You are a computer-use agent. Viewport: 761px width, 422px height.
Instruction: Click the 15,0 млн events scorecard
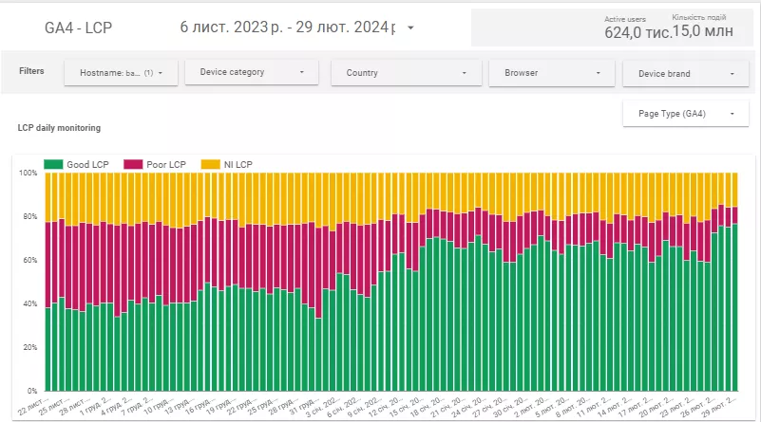(703, 31)
